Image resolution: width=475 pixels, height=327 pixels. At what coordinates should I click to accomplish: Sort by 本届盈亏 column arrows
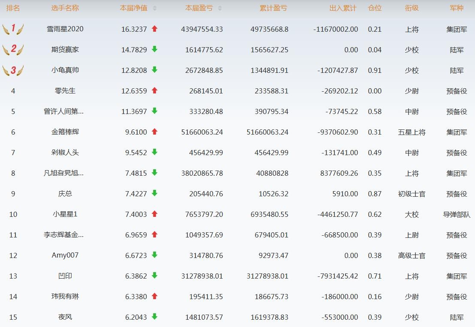point(220,8)
